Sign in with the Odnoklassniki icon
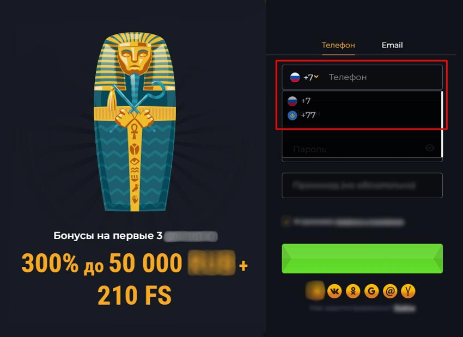 pyautogui.click(x=353, y=292)
